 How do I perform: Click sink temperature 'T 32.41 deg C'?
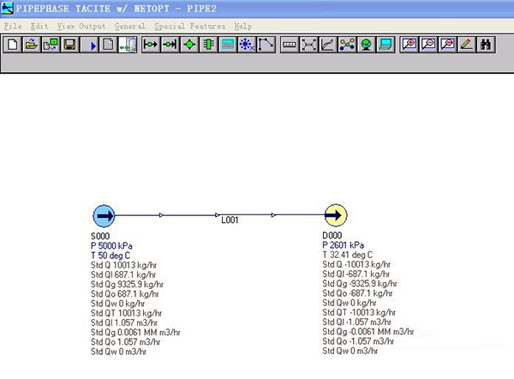click(x=348, y=255)
